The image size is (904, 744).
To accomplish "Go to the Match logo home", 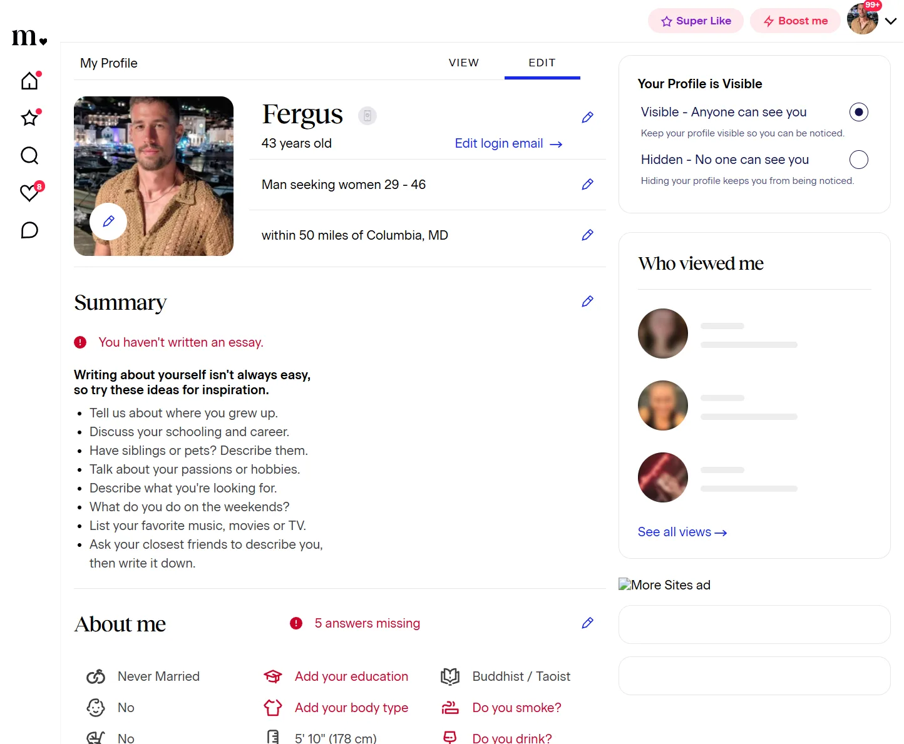I will (x=29, y=38).
